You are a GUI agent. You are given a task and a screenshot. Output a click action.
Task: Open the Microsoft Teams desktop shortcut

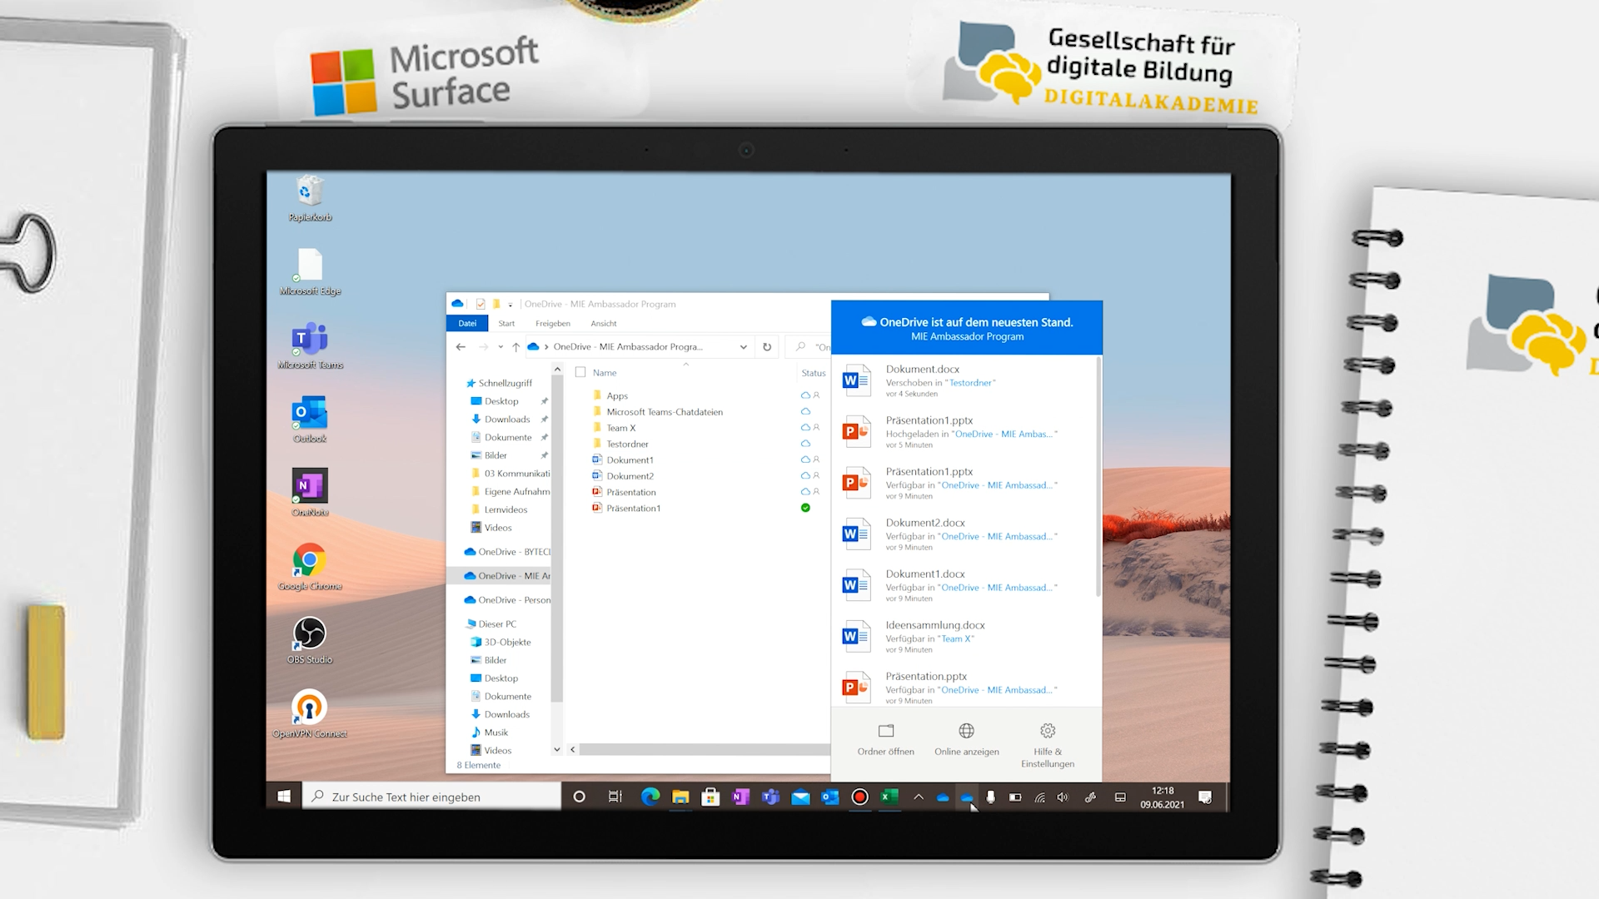(310, 346)
